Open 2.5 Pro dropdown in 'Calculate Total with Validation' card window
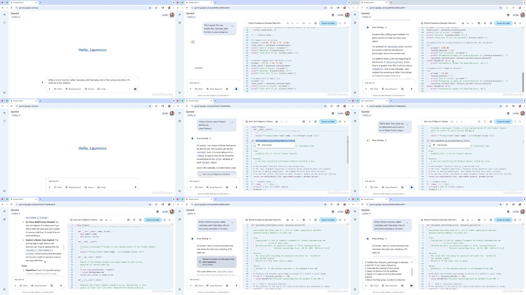Screen dimensions: 526x295 [191, 214]
